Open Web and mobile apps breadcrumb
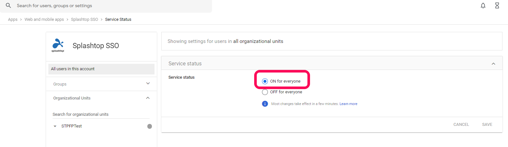Screen dimensions: 508x147 [44, 20]
